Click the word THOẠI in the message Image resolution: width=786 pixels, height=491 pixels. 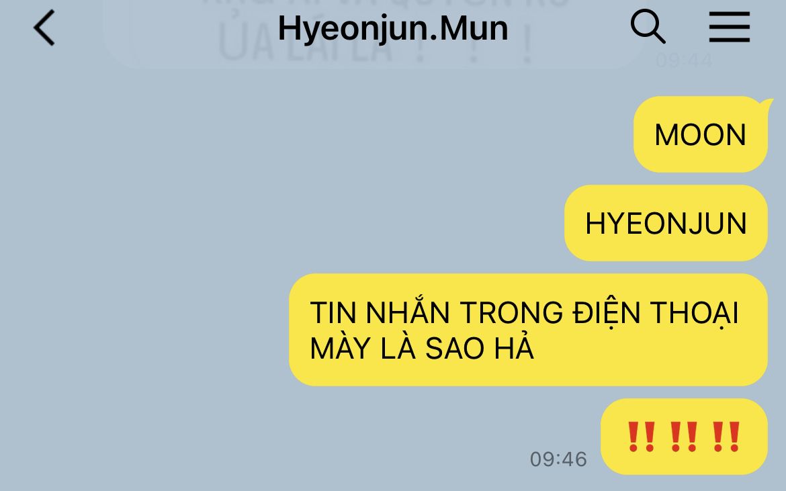point(694,312)
